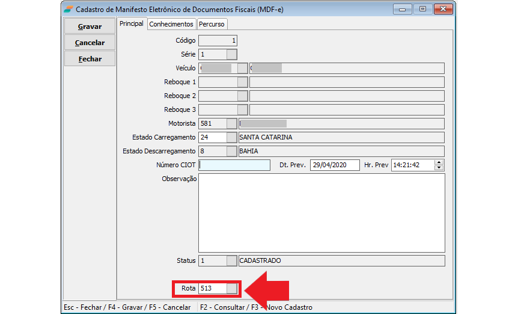This screenshot has width=518, height=314.
Task: Click into the Número CIOT field
Action: click(x=234, y=165)
